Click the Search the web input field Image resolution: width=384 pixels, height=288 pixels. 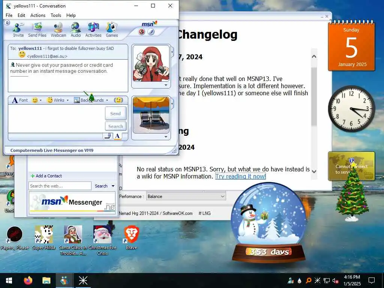pyautogui.click(x=60, y=186)
